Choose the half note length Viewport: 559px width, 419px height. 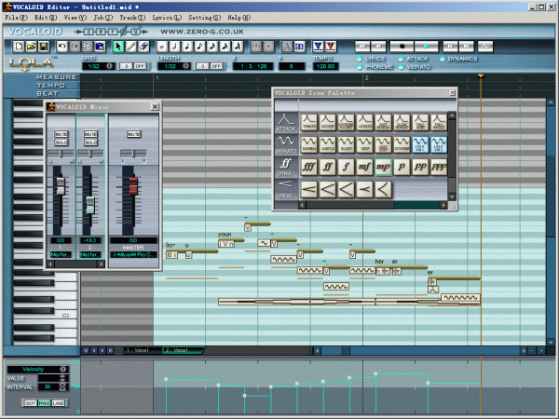174,47
